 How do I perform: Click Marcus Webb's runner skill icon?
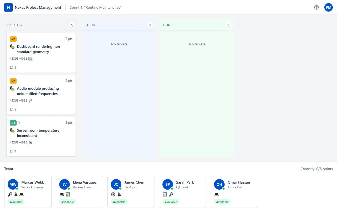click(16, 194)
